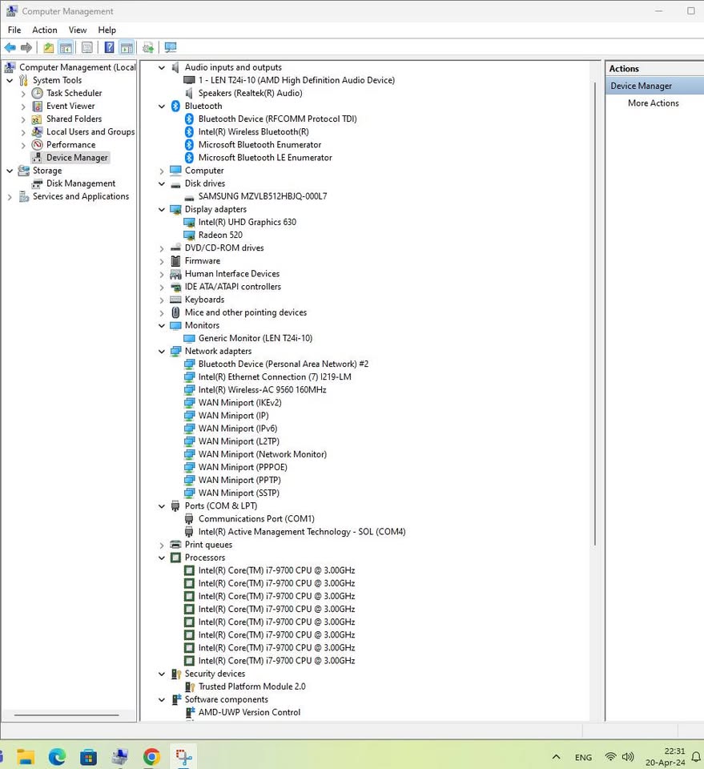Click the console tree horizontal scrollbar

[66, 715]
